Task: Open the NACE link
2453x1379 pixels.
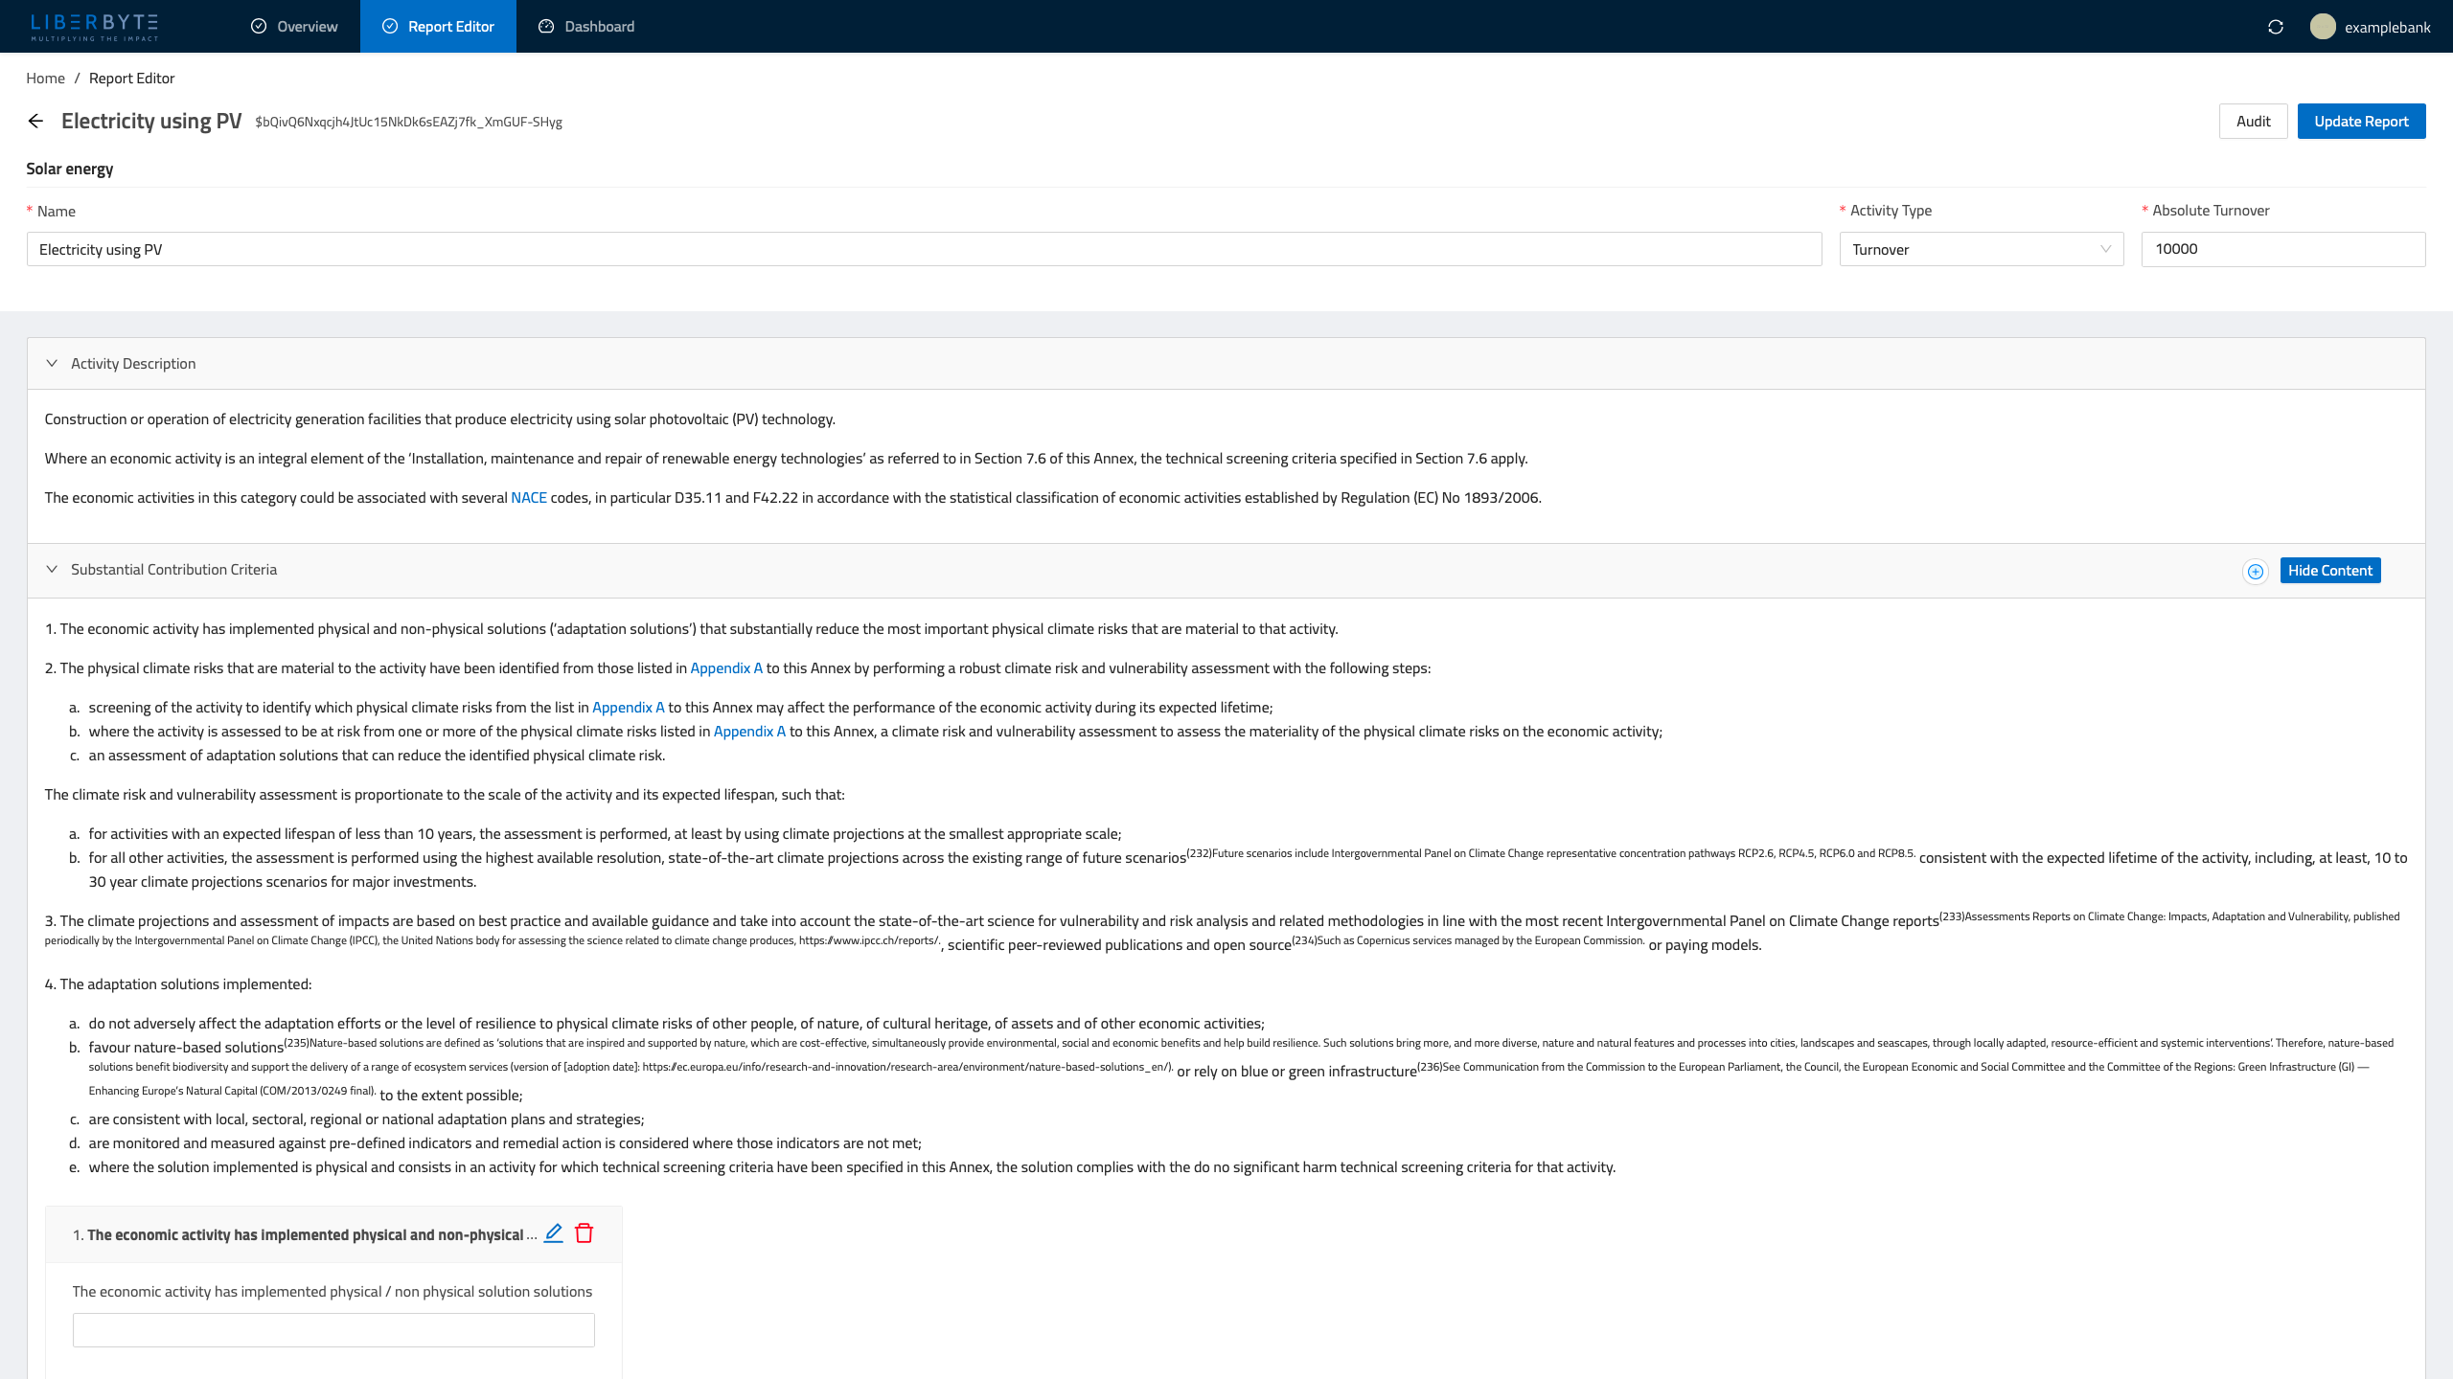Action: coord(528,498)
